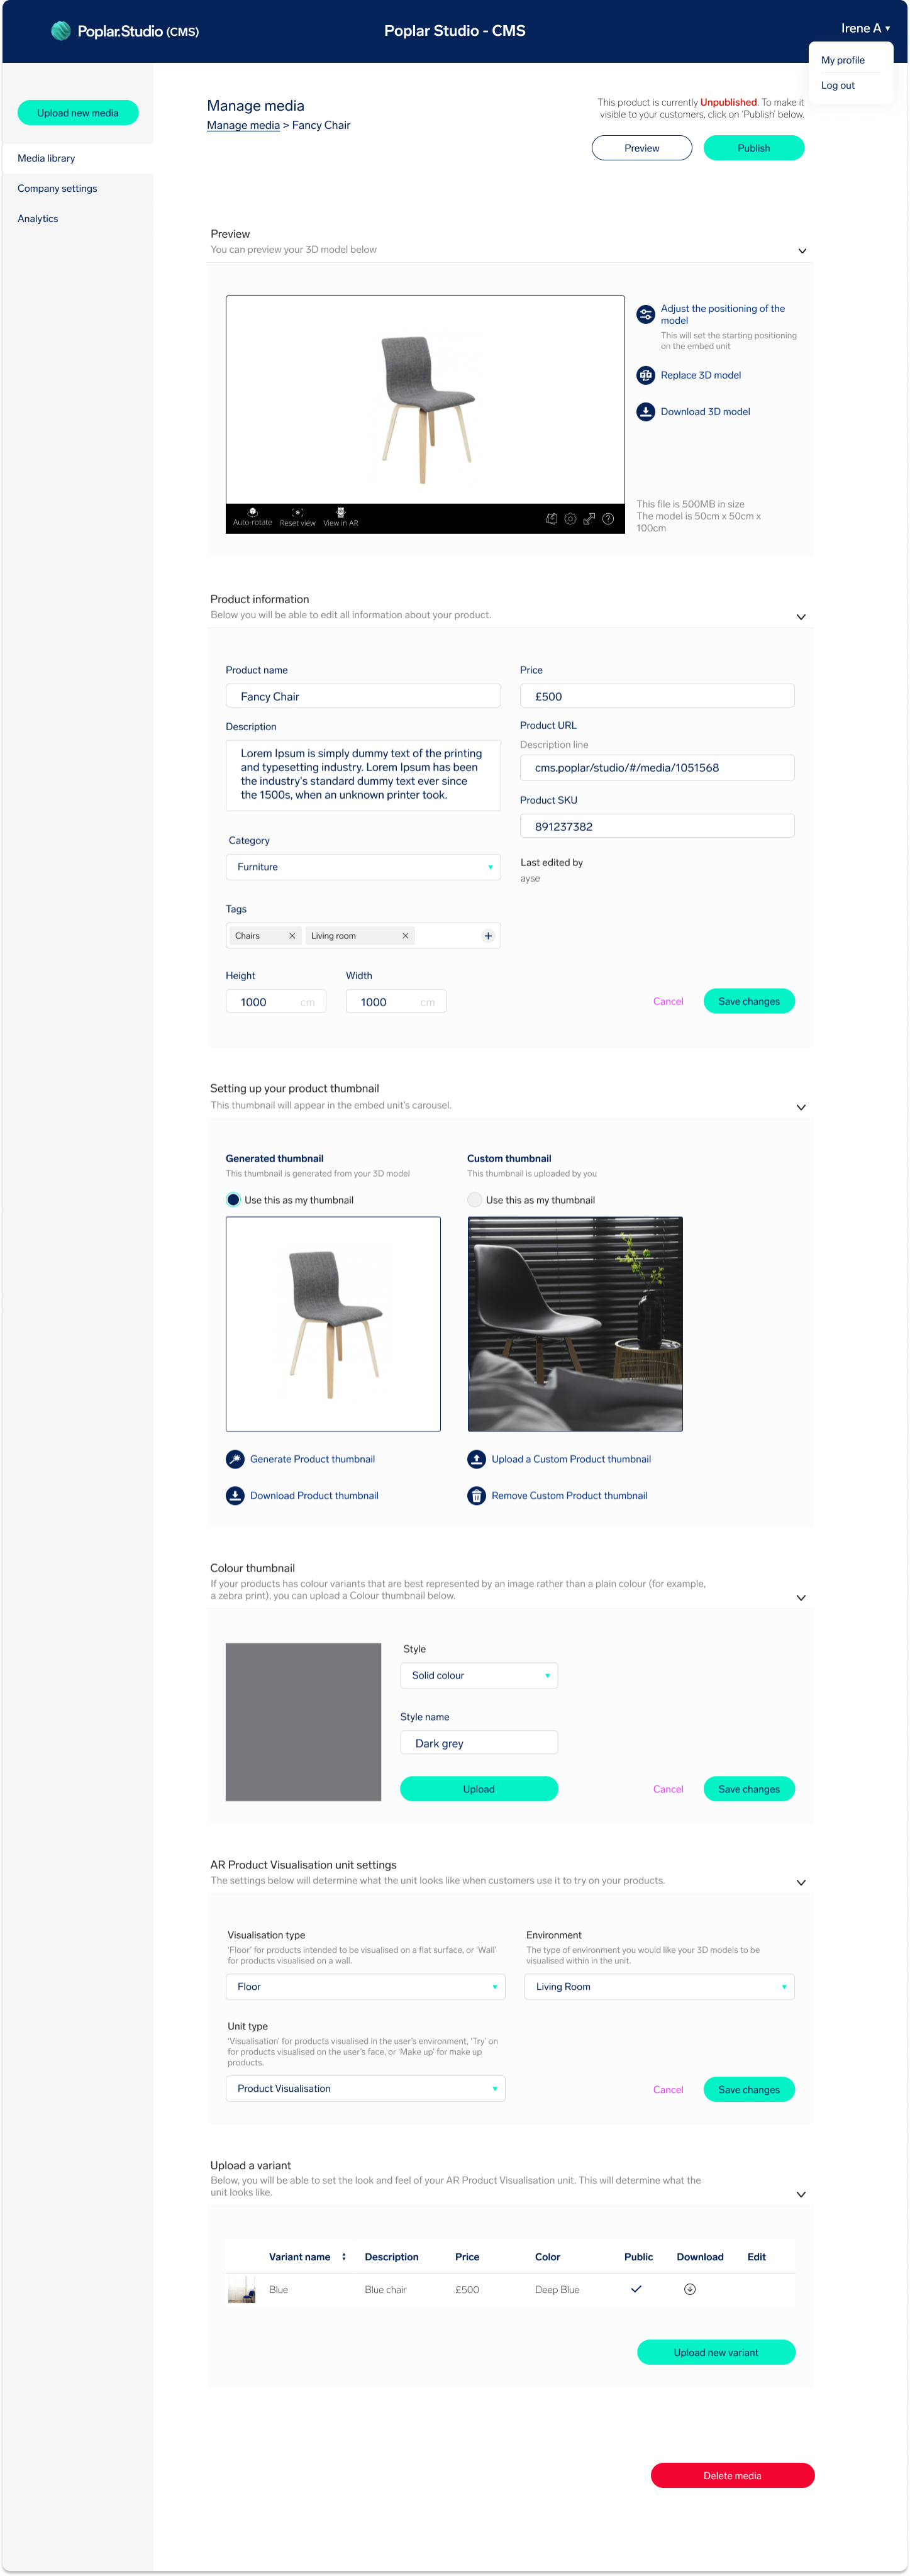This screenshot has height=2576, width=910.
Task: Click the Replace 3D model icon
Action: pyautogui.click(x=646, y=375)
